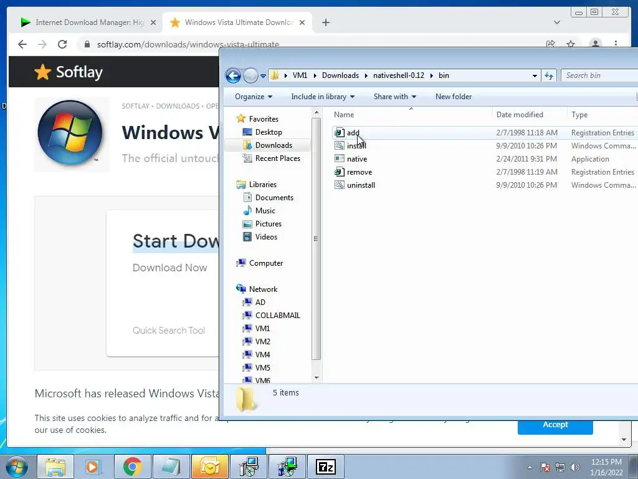Screen dimensions: 638x479
Task: Close the Internet Download Manager tab
Action: tap(153, 22)
